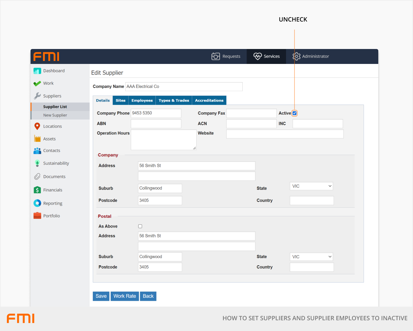Open New Supplier in sidebar

(55, 115)
